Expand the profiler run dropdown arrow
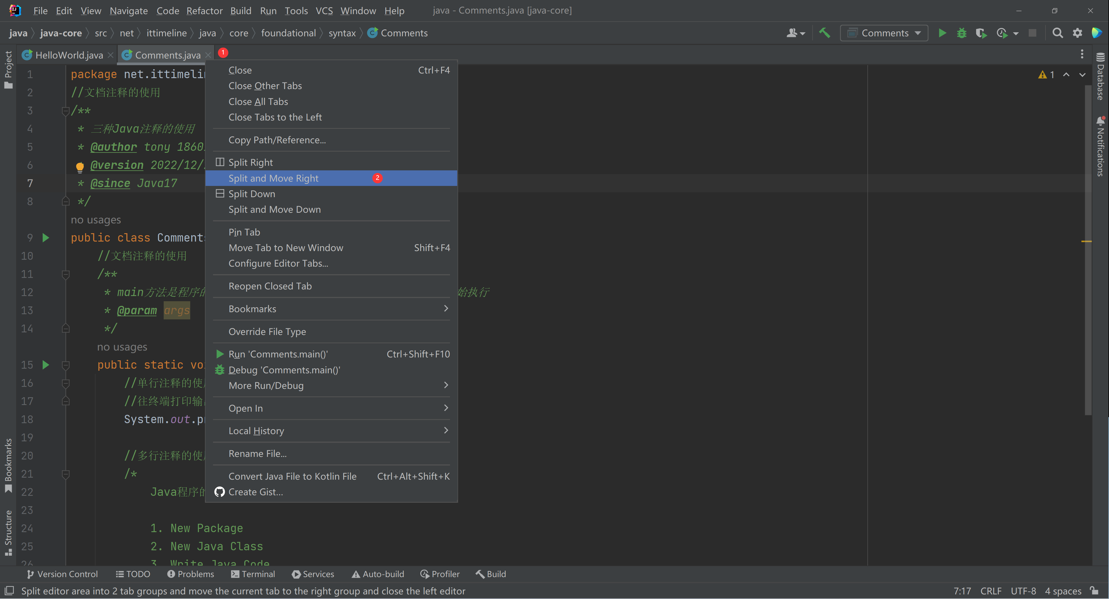The width and height of the screenshot is (1109, 599). [1016, 33]
